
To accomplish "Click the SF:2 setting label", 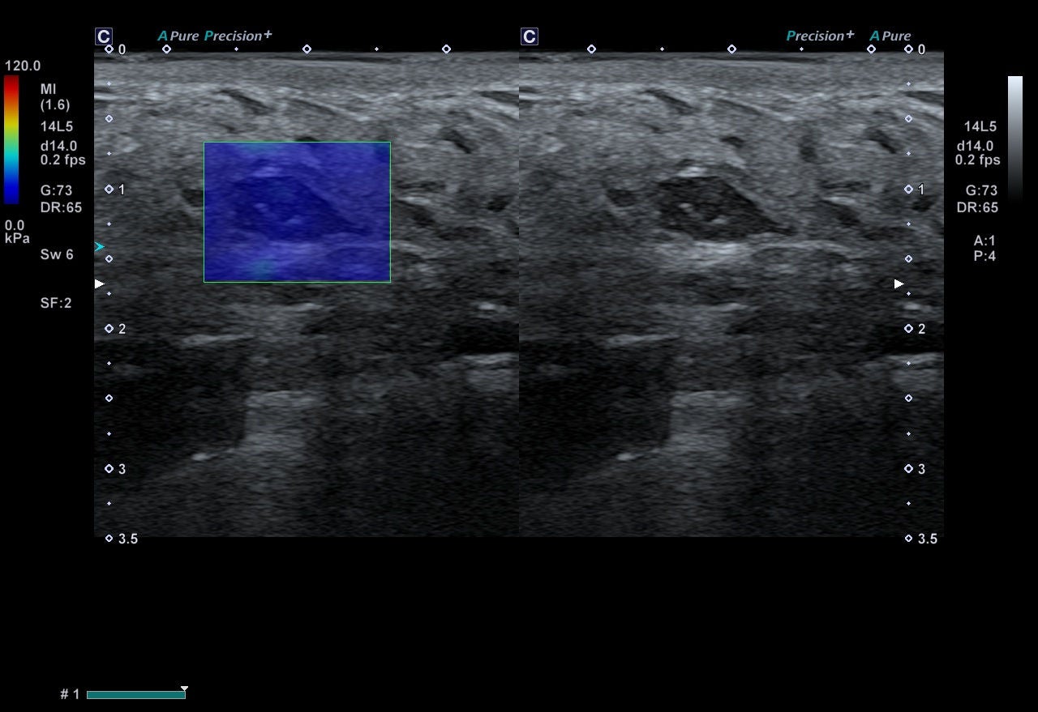I will [x=56, y=303].
